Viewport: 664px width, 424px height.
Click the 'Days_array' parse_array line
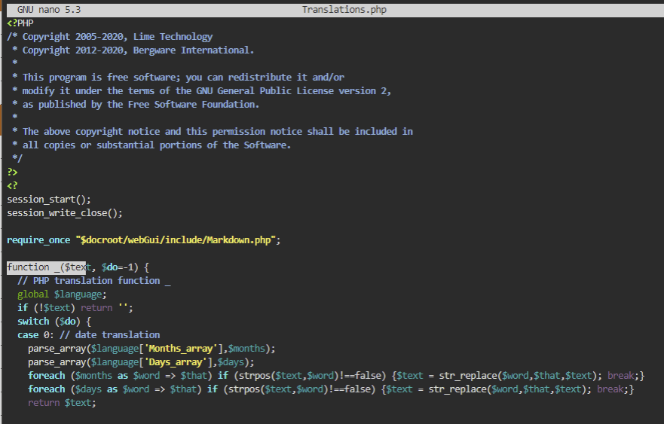click(x=141, y=361)
